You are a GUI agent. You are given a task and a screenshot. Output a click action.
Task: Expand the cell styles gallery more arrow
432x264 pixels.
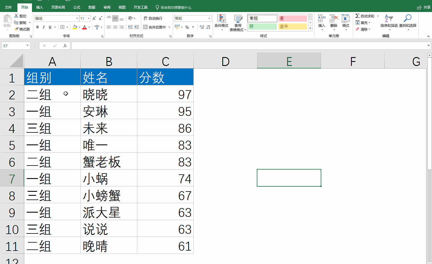pos(310,29)
